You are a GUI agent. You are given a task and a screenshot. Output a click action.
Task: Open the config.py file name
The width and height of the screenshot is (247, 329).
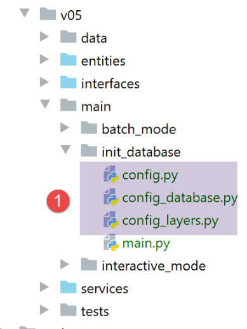point(150,176)
